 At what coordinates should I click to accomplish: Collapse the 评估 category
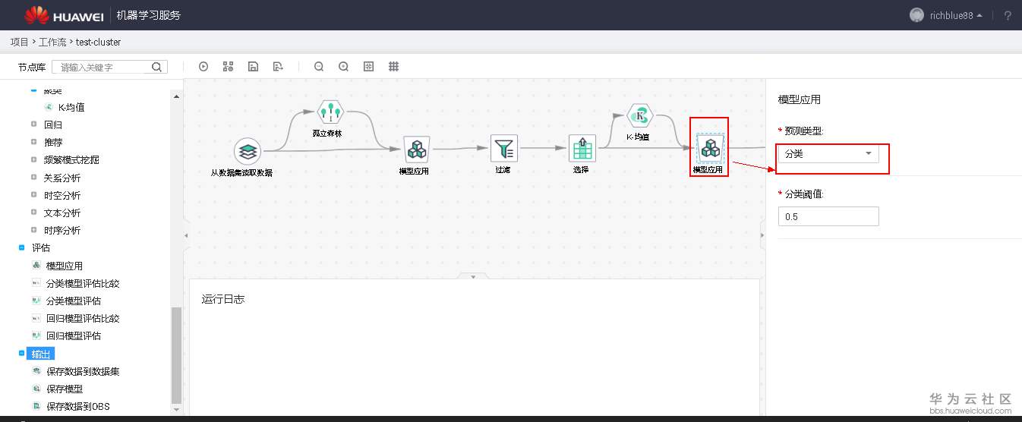(x=21, y=247)
